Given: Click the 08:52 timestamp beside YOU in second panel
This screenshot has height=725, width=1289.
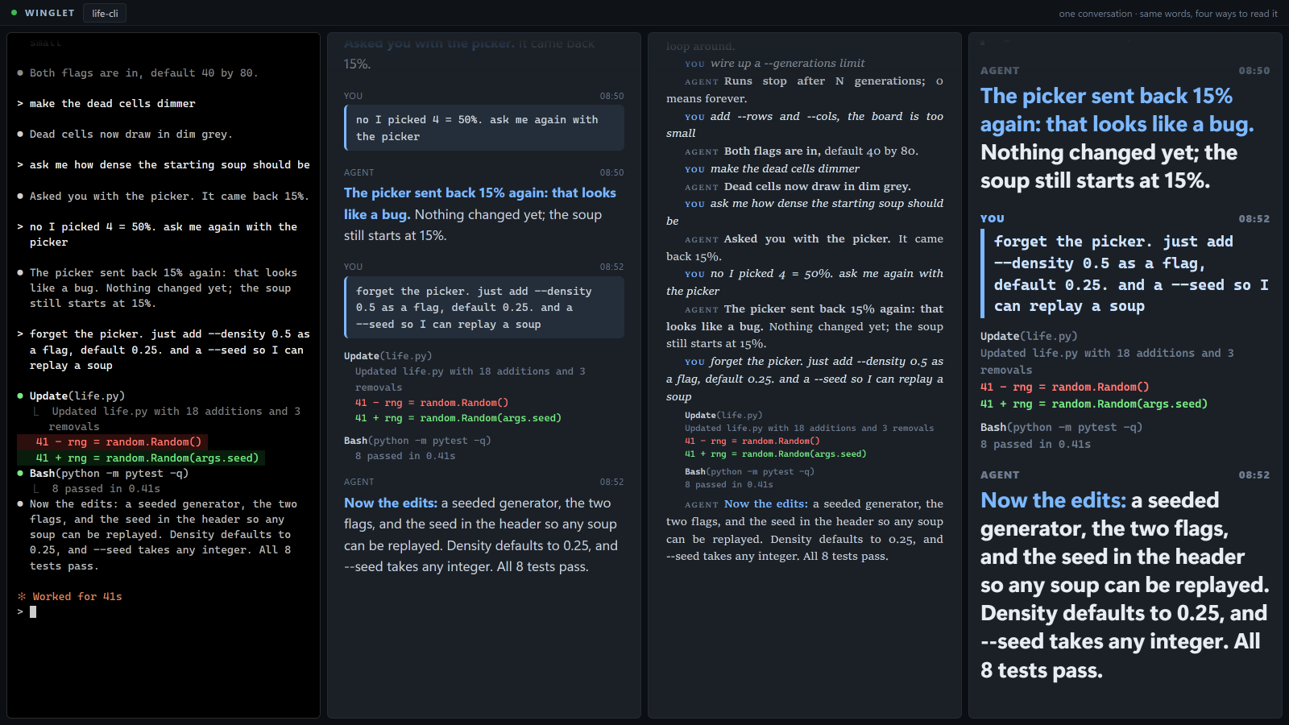Looking at the screenshot, I should 611,267.
